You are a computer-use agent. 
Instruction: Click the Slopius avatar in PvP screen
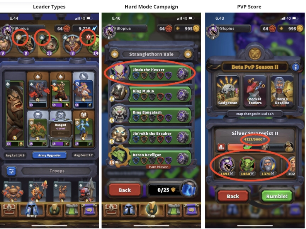point(213,31)
